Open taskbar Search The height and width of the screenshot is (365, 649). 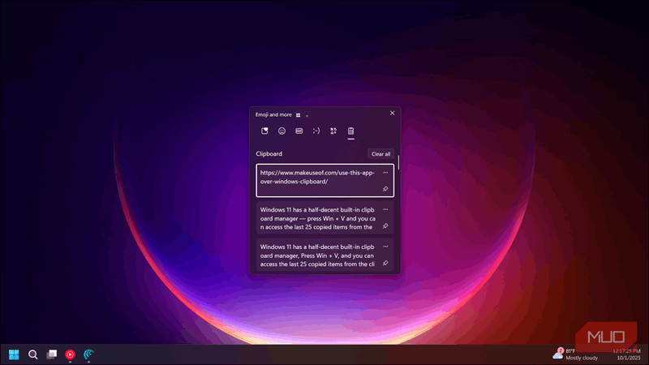(x=33, y=354)
